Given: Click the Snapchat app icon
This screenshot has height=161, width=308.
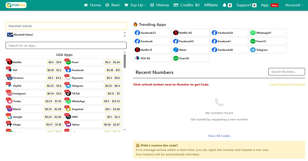Looking at the screenshot, I should point(68,109).
